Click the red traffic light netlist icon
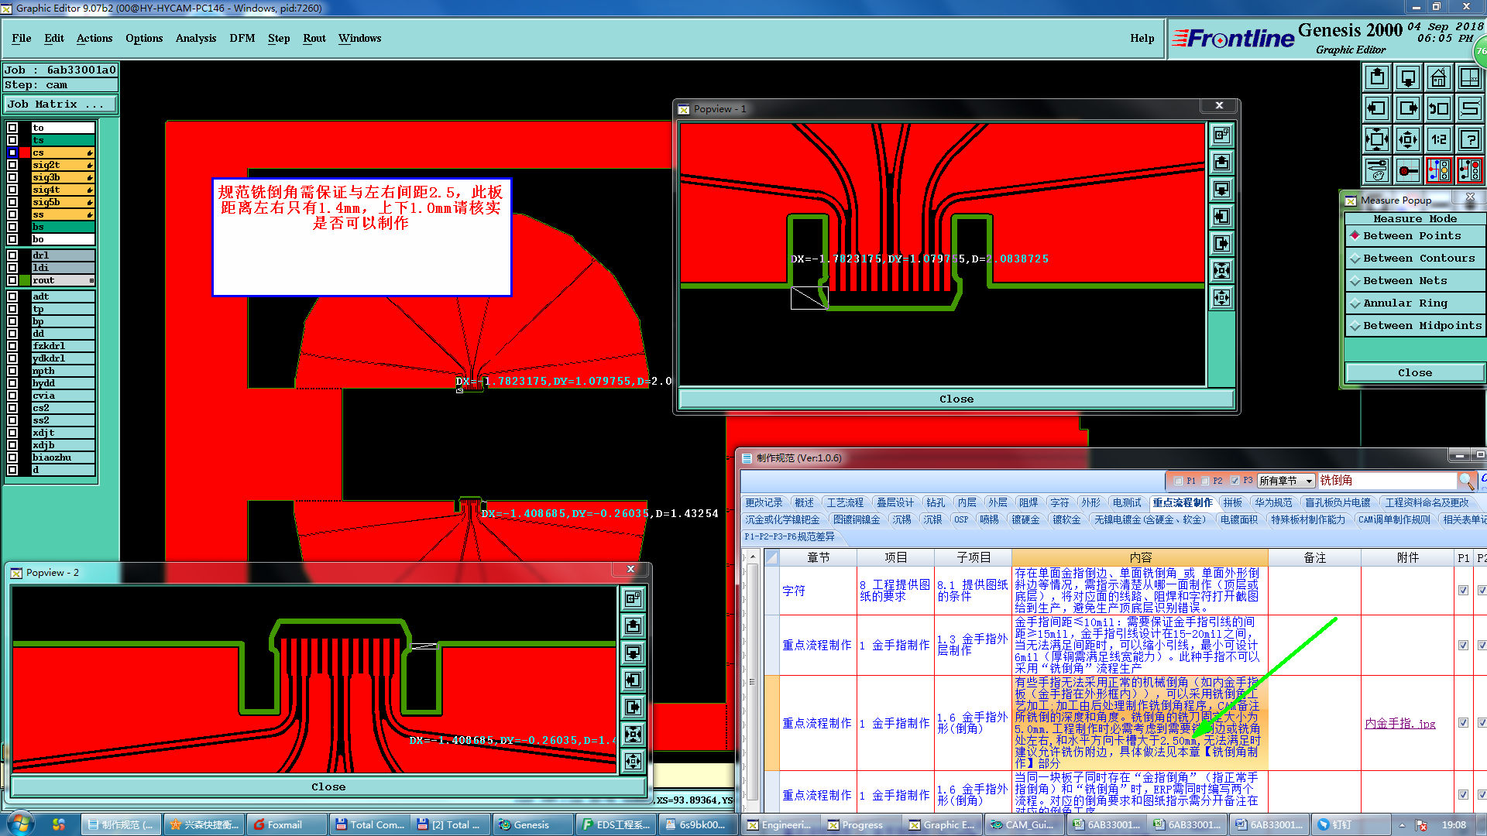 1469,170
